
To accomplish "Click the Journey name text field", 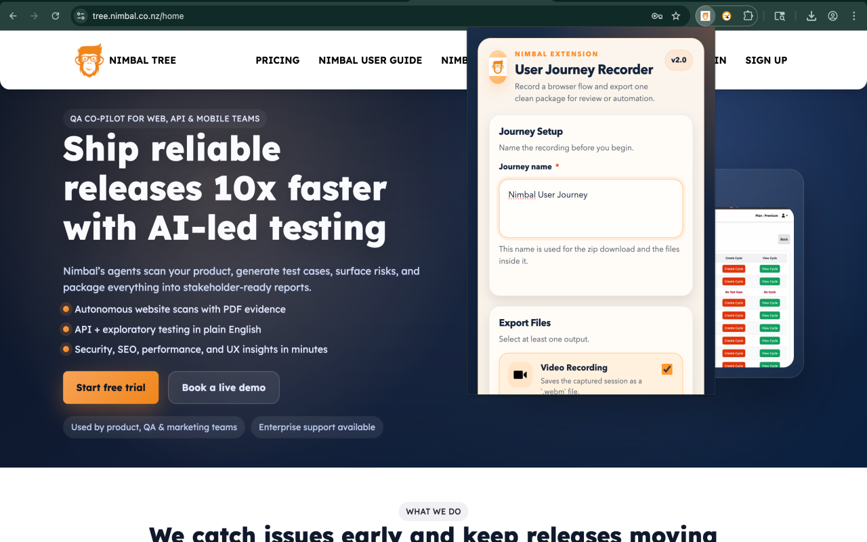I will coord(591,209).
